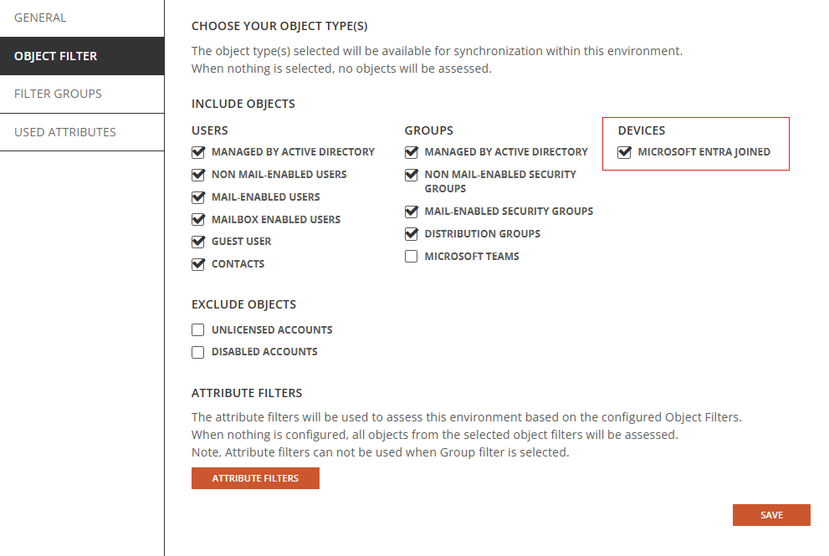The width and height of the screenshot is (829, 556).
Task: Toggle Non Mail-Enabled Users checkbox
Action: pos(198,175)
